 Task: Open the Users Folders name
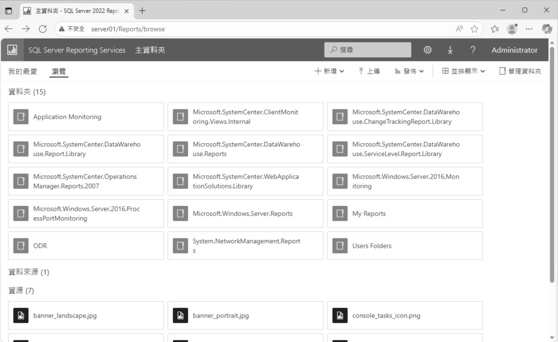pyautogui.click(x=372, y=246)
